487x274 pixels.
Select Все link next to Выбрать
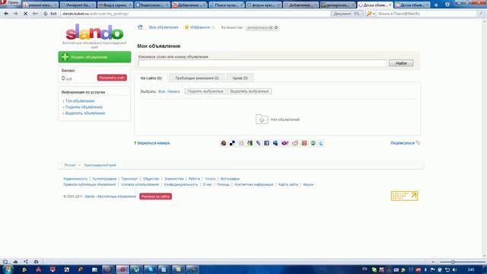[x=161, y=91]
